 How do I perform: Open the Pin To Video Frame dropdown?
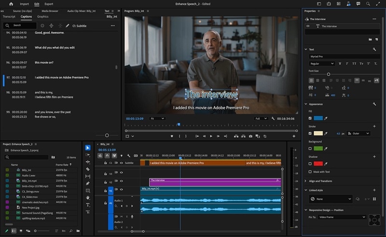[342, 217]
